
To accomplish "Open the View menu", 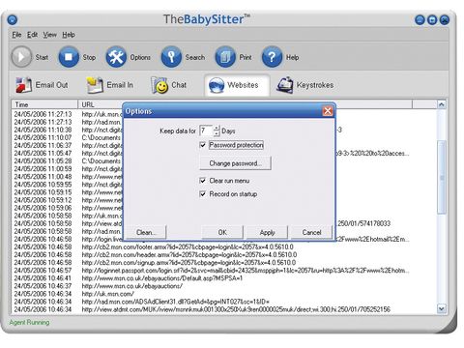I will tap(50, 35).
